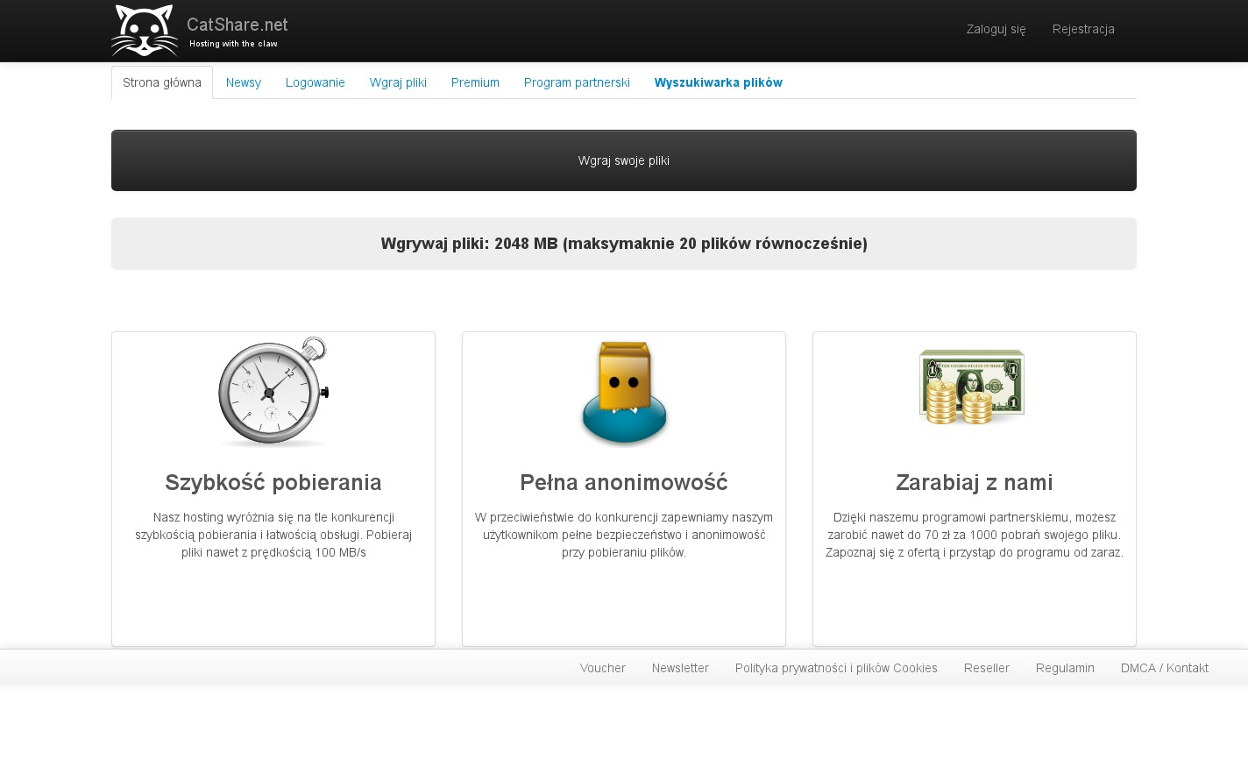Open the DMCA / Kontakt link
This screenshot has height=781, width=1248.
click(1164, 668)
